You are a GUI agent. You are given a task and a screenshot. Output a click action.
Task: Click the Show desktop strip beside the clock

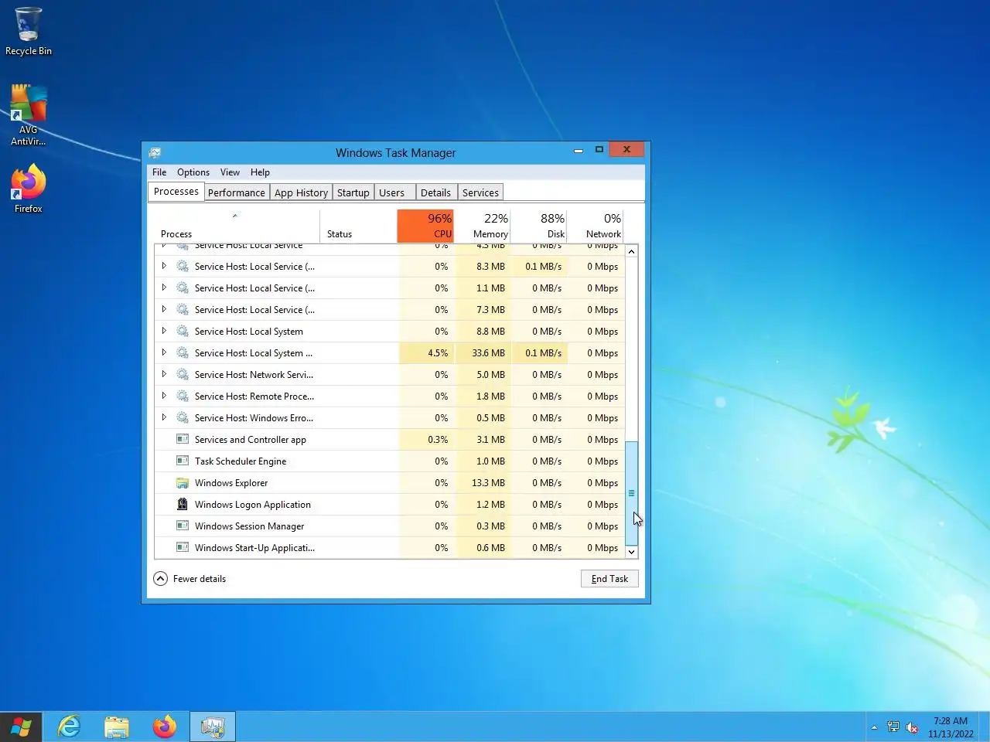pyautogui.click(x=985, y=727)
